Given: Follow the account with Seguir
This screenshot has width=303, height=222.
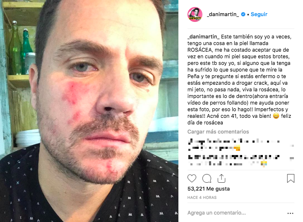Looking at the screenshot, I should [x=259, y=14].
